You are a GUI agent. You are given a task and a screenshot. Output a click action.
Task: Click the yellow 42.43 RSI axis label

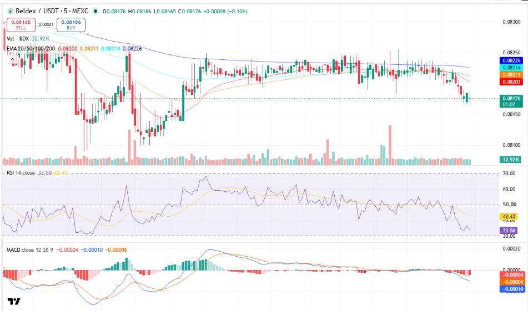click(508, 217)
